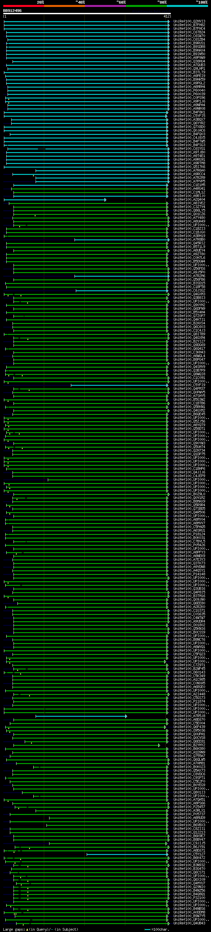Select label UniRef100_Q90YH2

pyautogui.click(x=189, y=304)
